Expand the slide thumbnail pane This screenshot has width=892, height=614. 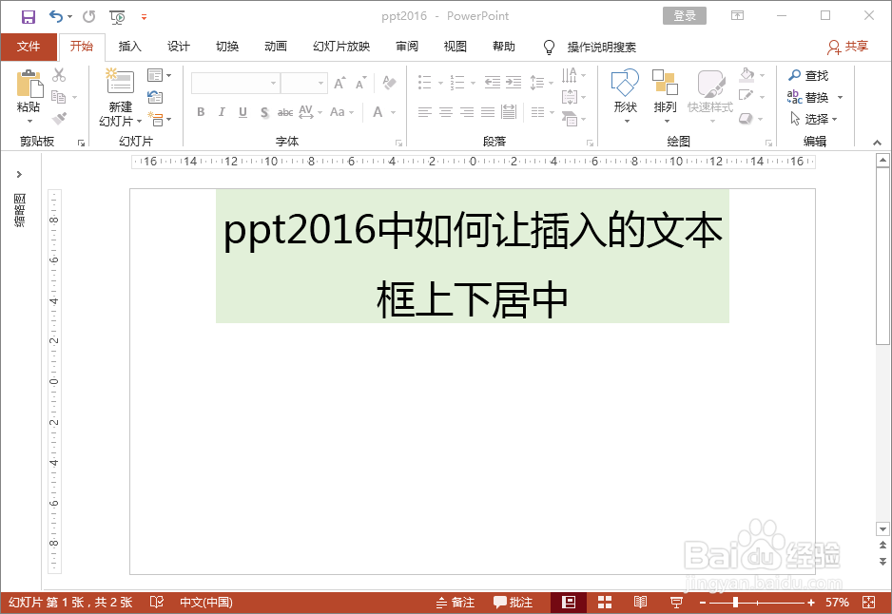pos(19,174)
